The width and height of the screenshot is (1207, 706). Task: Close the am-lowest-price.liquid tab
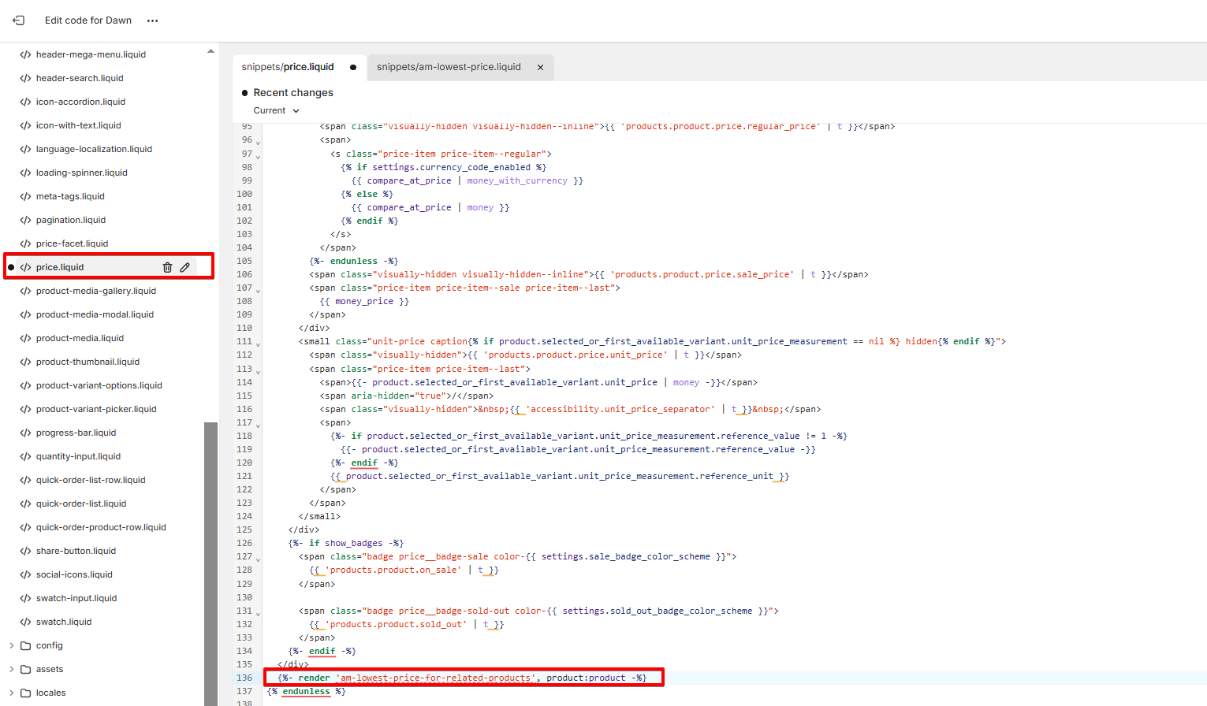click(x=541, y=68)
